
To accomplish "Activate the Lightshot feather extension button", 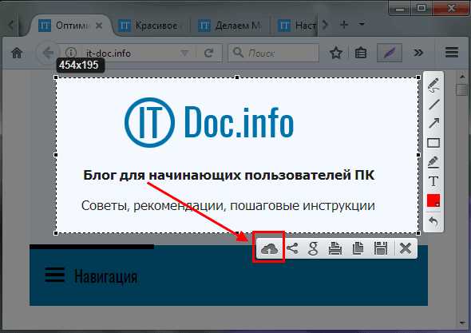I will tap(390, 53).
